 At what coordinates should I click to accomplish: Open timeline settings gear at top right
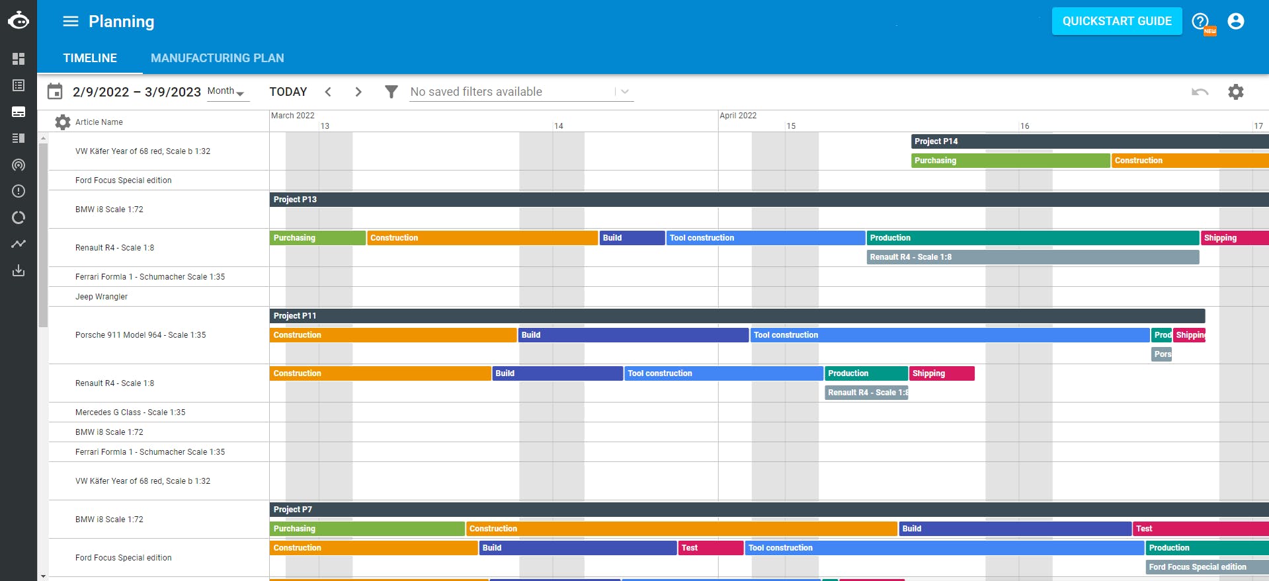point(1236,92)
